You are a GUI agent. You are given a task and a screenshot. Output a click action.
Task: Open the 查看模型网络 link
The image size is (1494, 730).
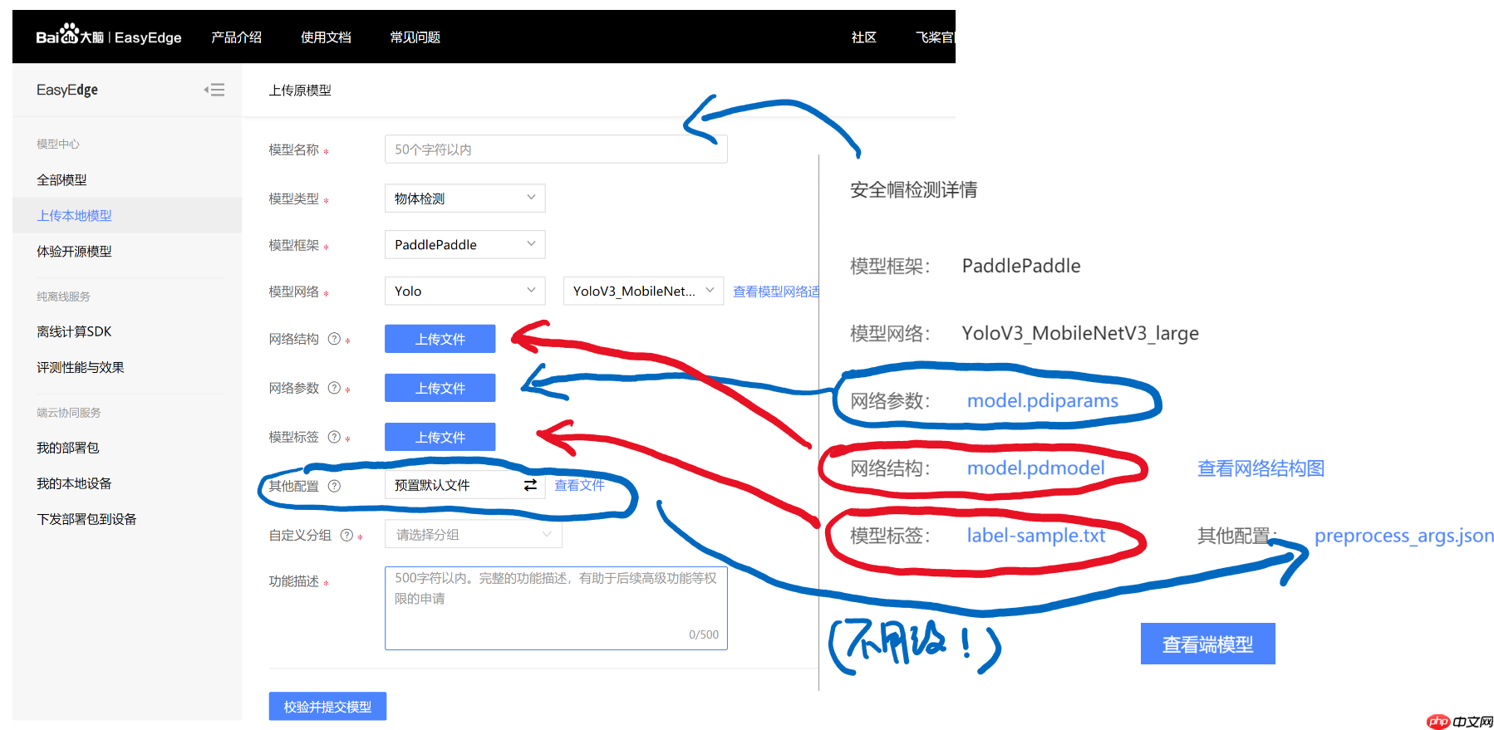pyautogui.click(x=775, y=292)
